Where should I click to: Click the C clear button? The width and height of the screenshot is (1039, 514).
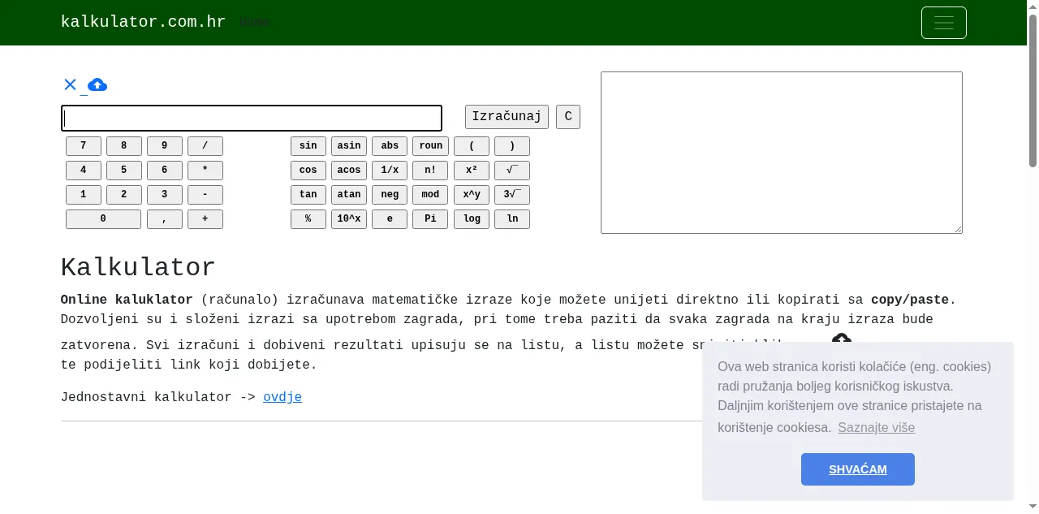pos(568,116)
